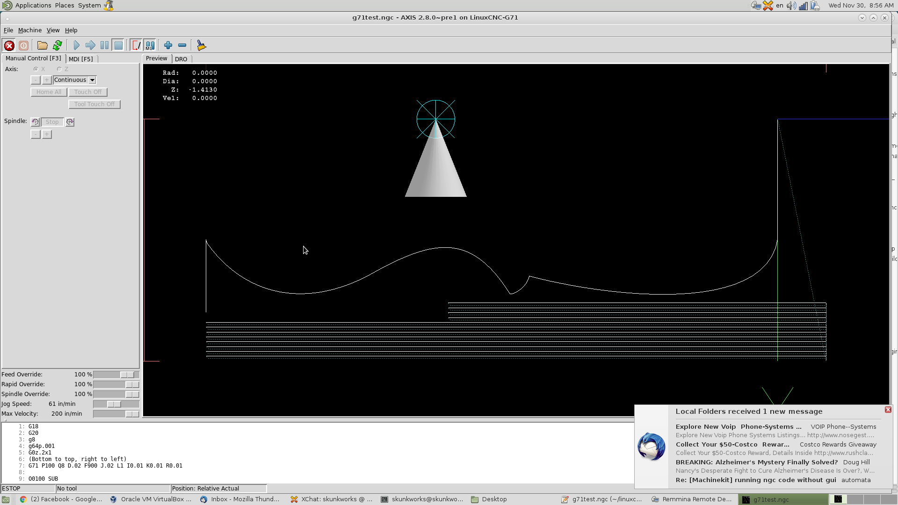898x505 pixels.
Task: Toggle the Emergency Stop button
Action: (x=9, y=45)
